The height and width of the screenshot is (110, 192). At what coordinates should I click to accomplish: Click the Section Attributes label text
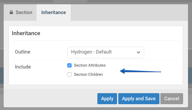(90, 65)
